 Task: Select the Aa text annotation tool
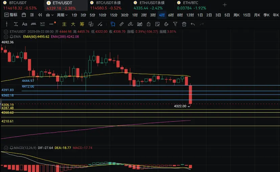coord(24,24)
